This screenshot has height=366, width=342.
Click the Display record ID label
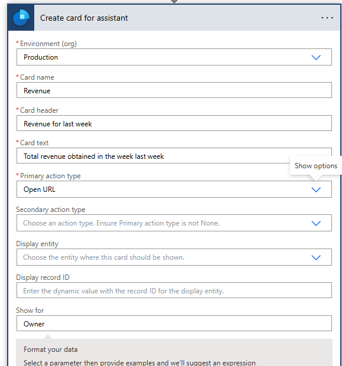point(43,277)
